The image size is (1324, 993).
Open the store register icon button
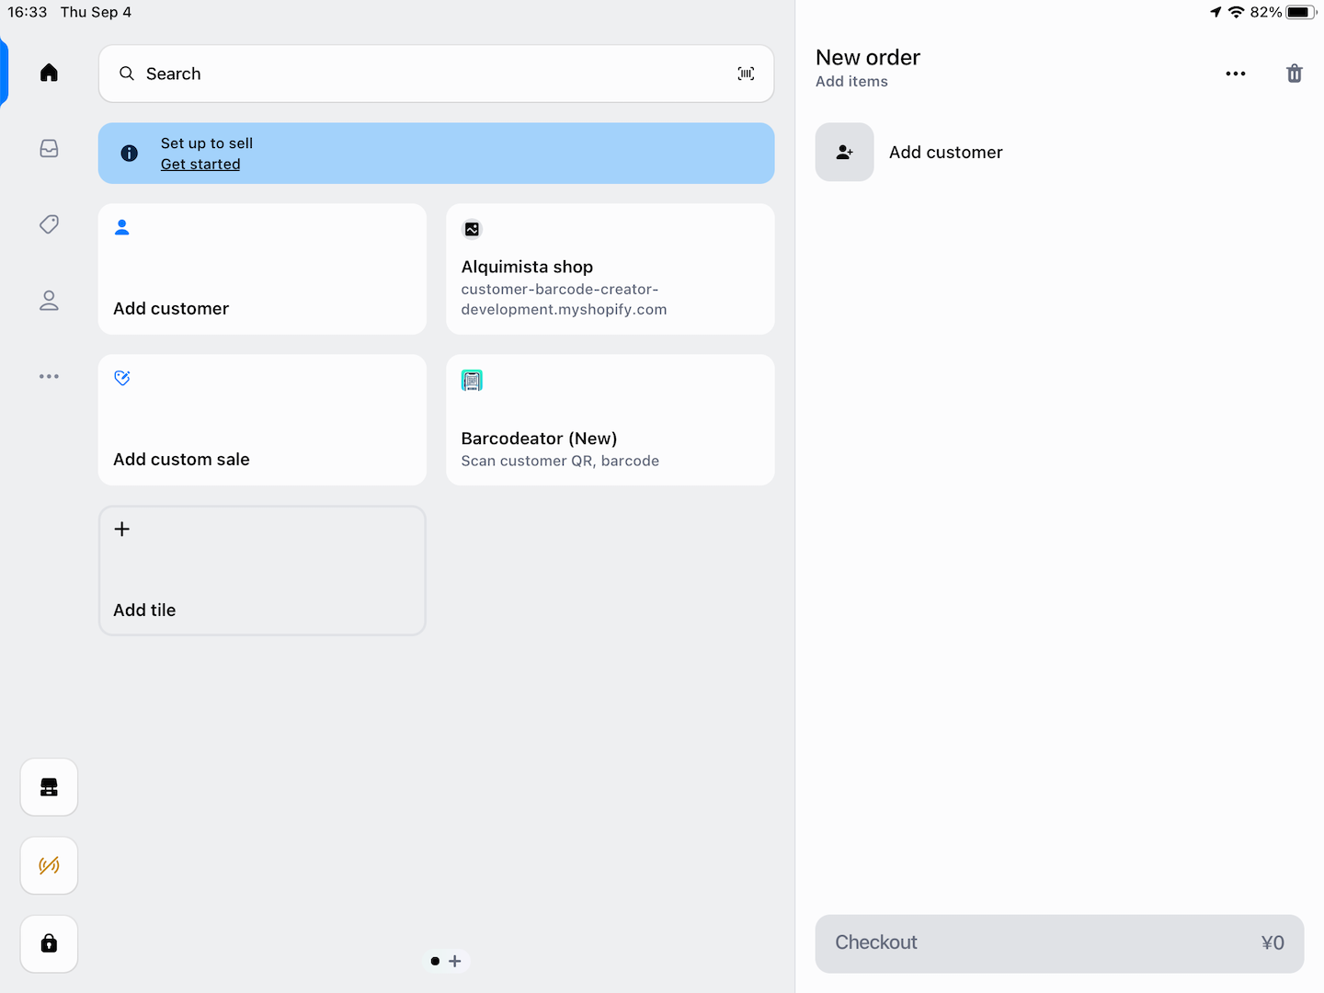(x=50, y=787)
